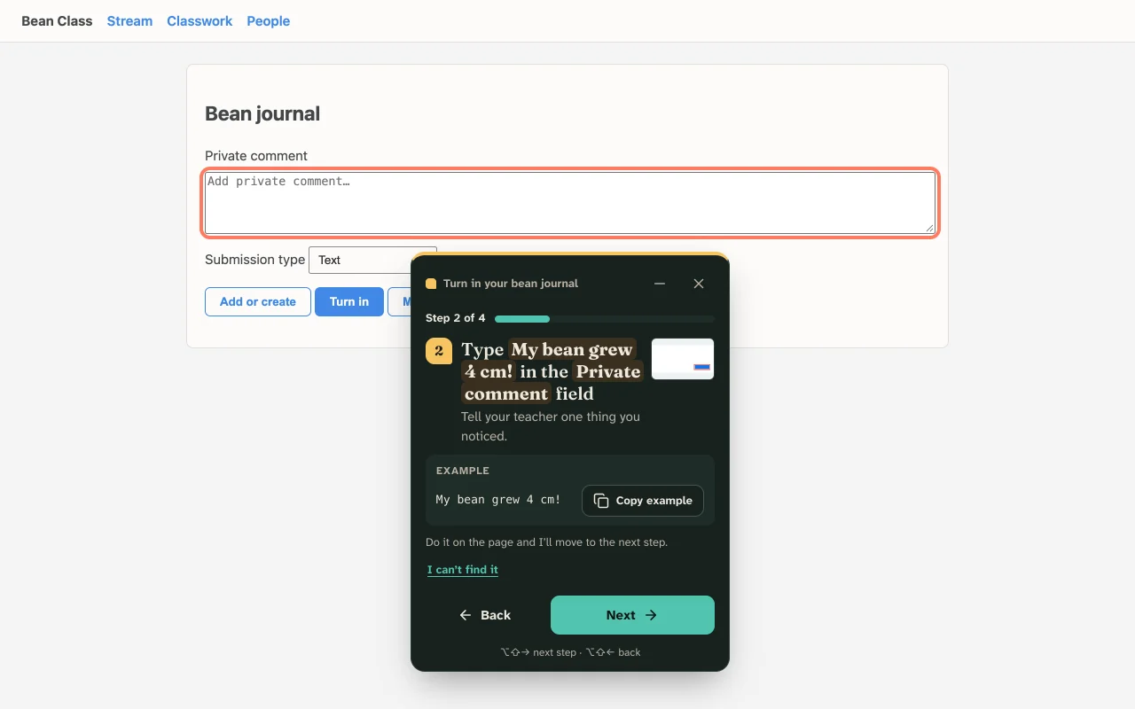
Task: Focus the Private comment text box
Action: 570,203
